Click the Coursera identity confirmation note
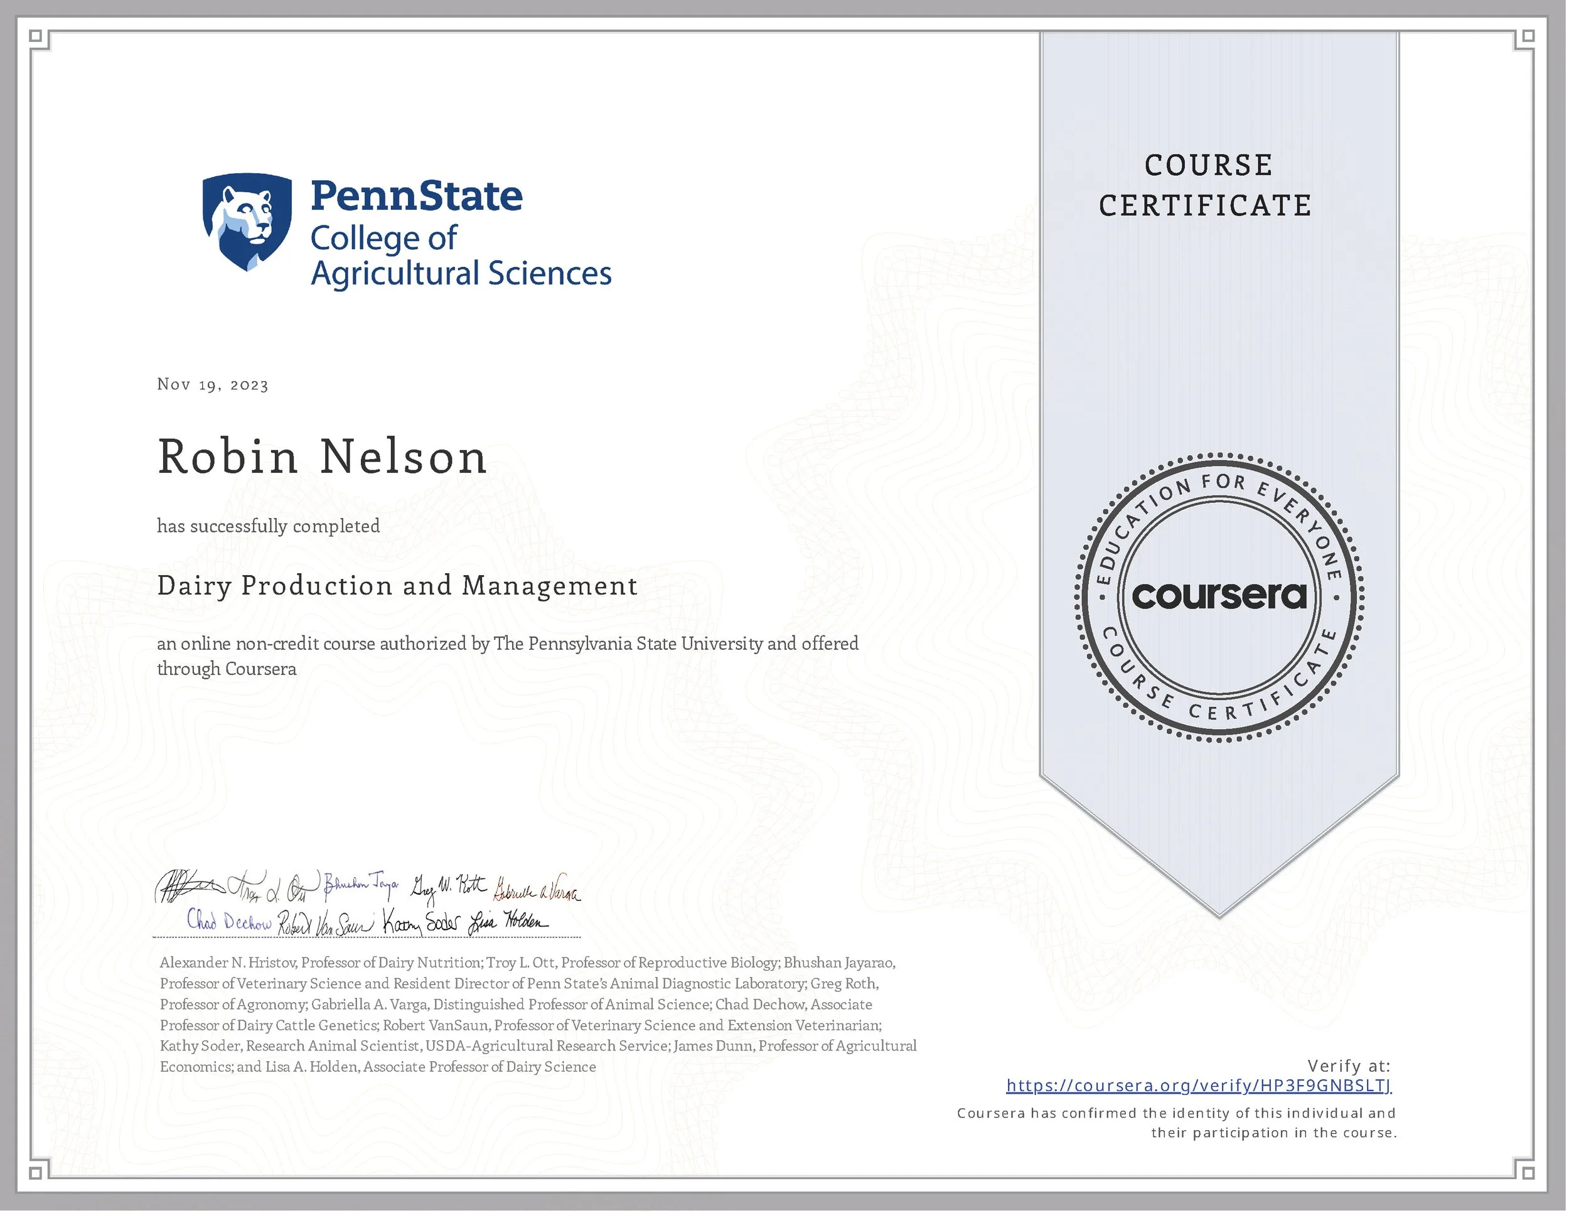Viewport: 1569px width, 1213px height. click(1177, 1123)
